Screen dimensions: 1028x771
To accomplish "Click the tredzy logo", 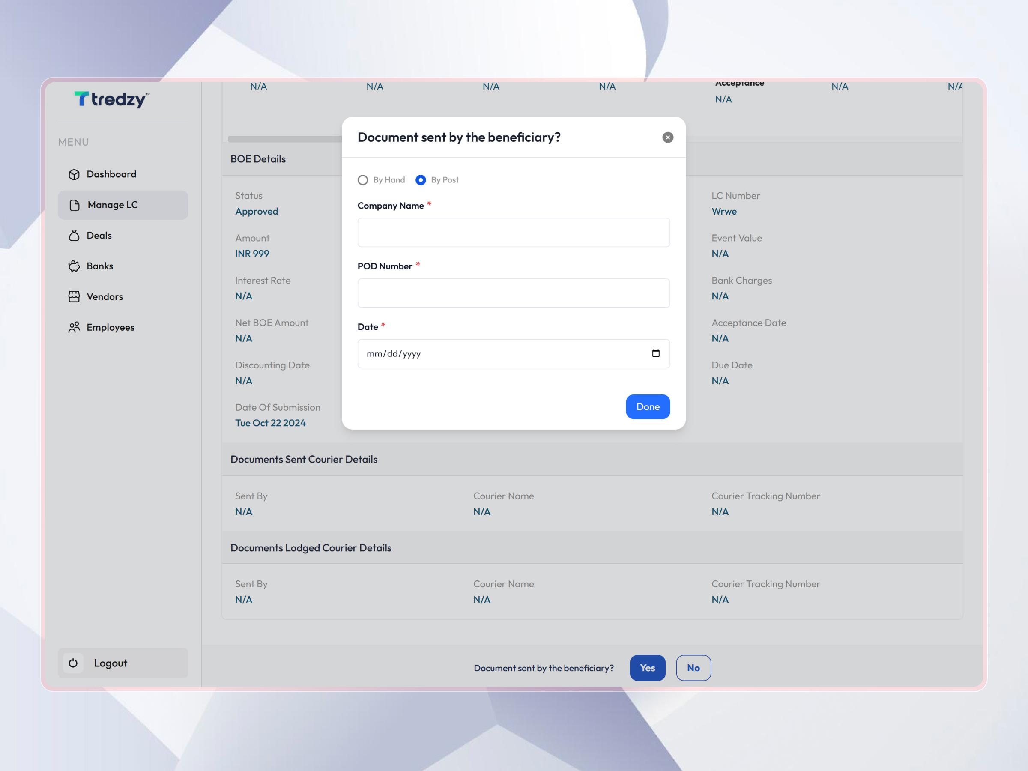I will point(110,99).
